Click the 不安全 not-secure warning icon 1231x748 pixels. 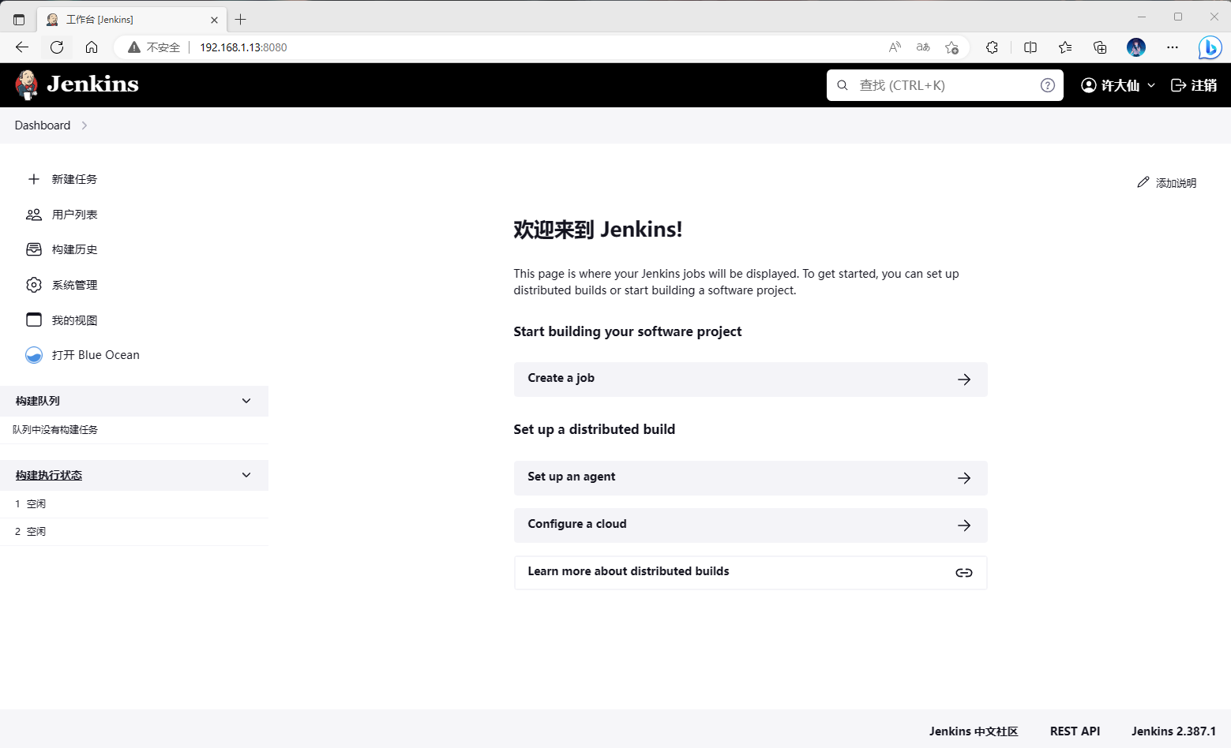coord(134,47)
